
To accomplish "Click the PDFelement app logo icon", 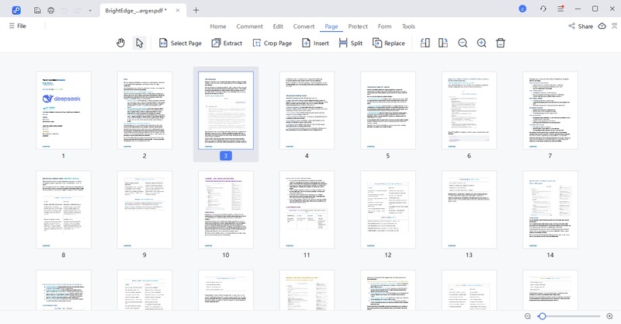I will 16,10.
